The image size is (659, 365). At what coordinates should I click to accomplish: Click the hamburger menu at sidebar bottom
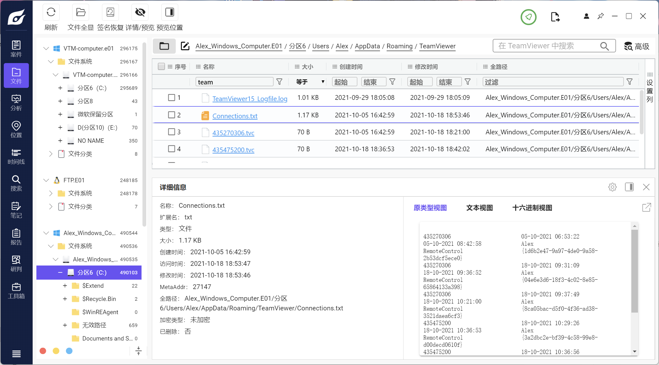pyautogui.click(x=16, y=354)
